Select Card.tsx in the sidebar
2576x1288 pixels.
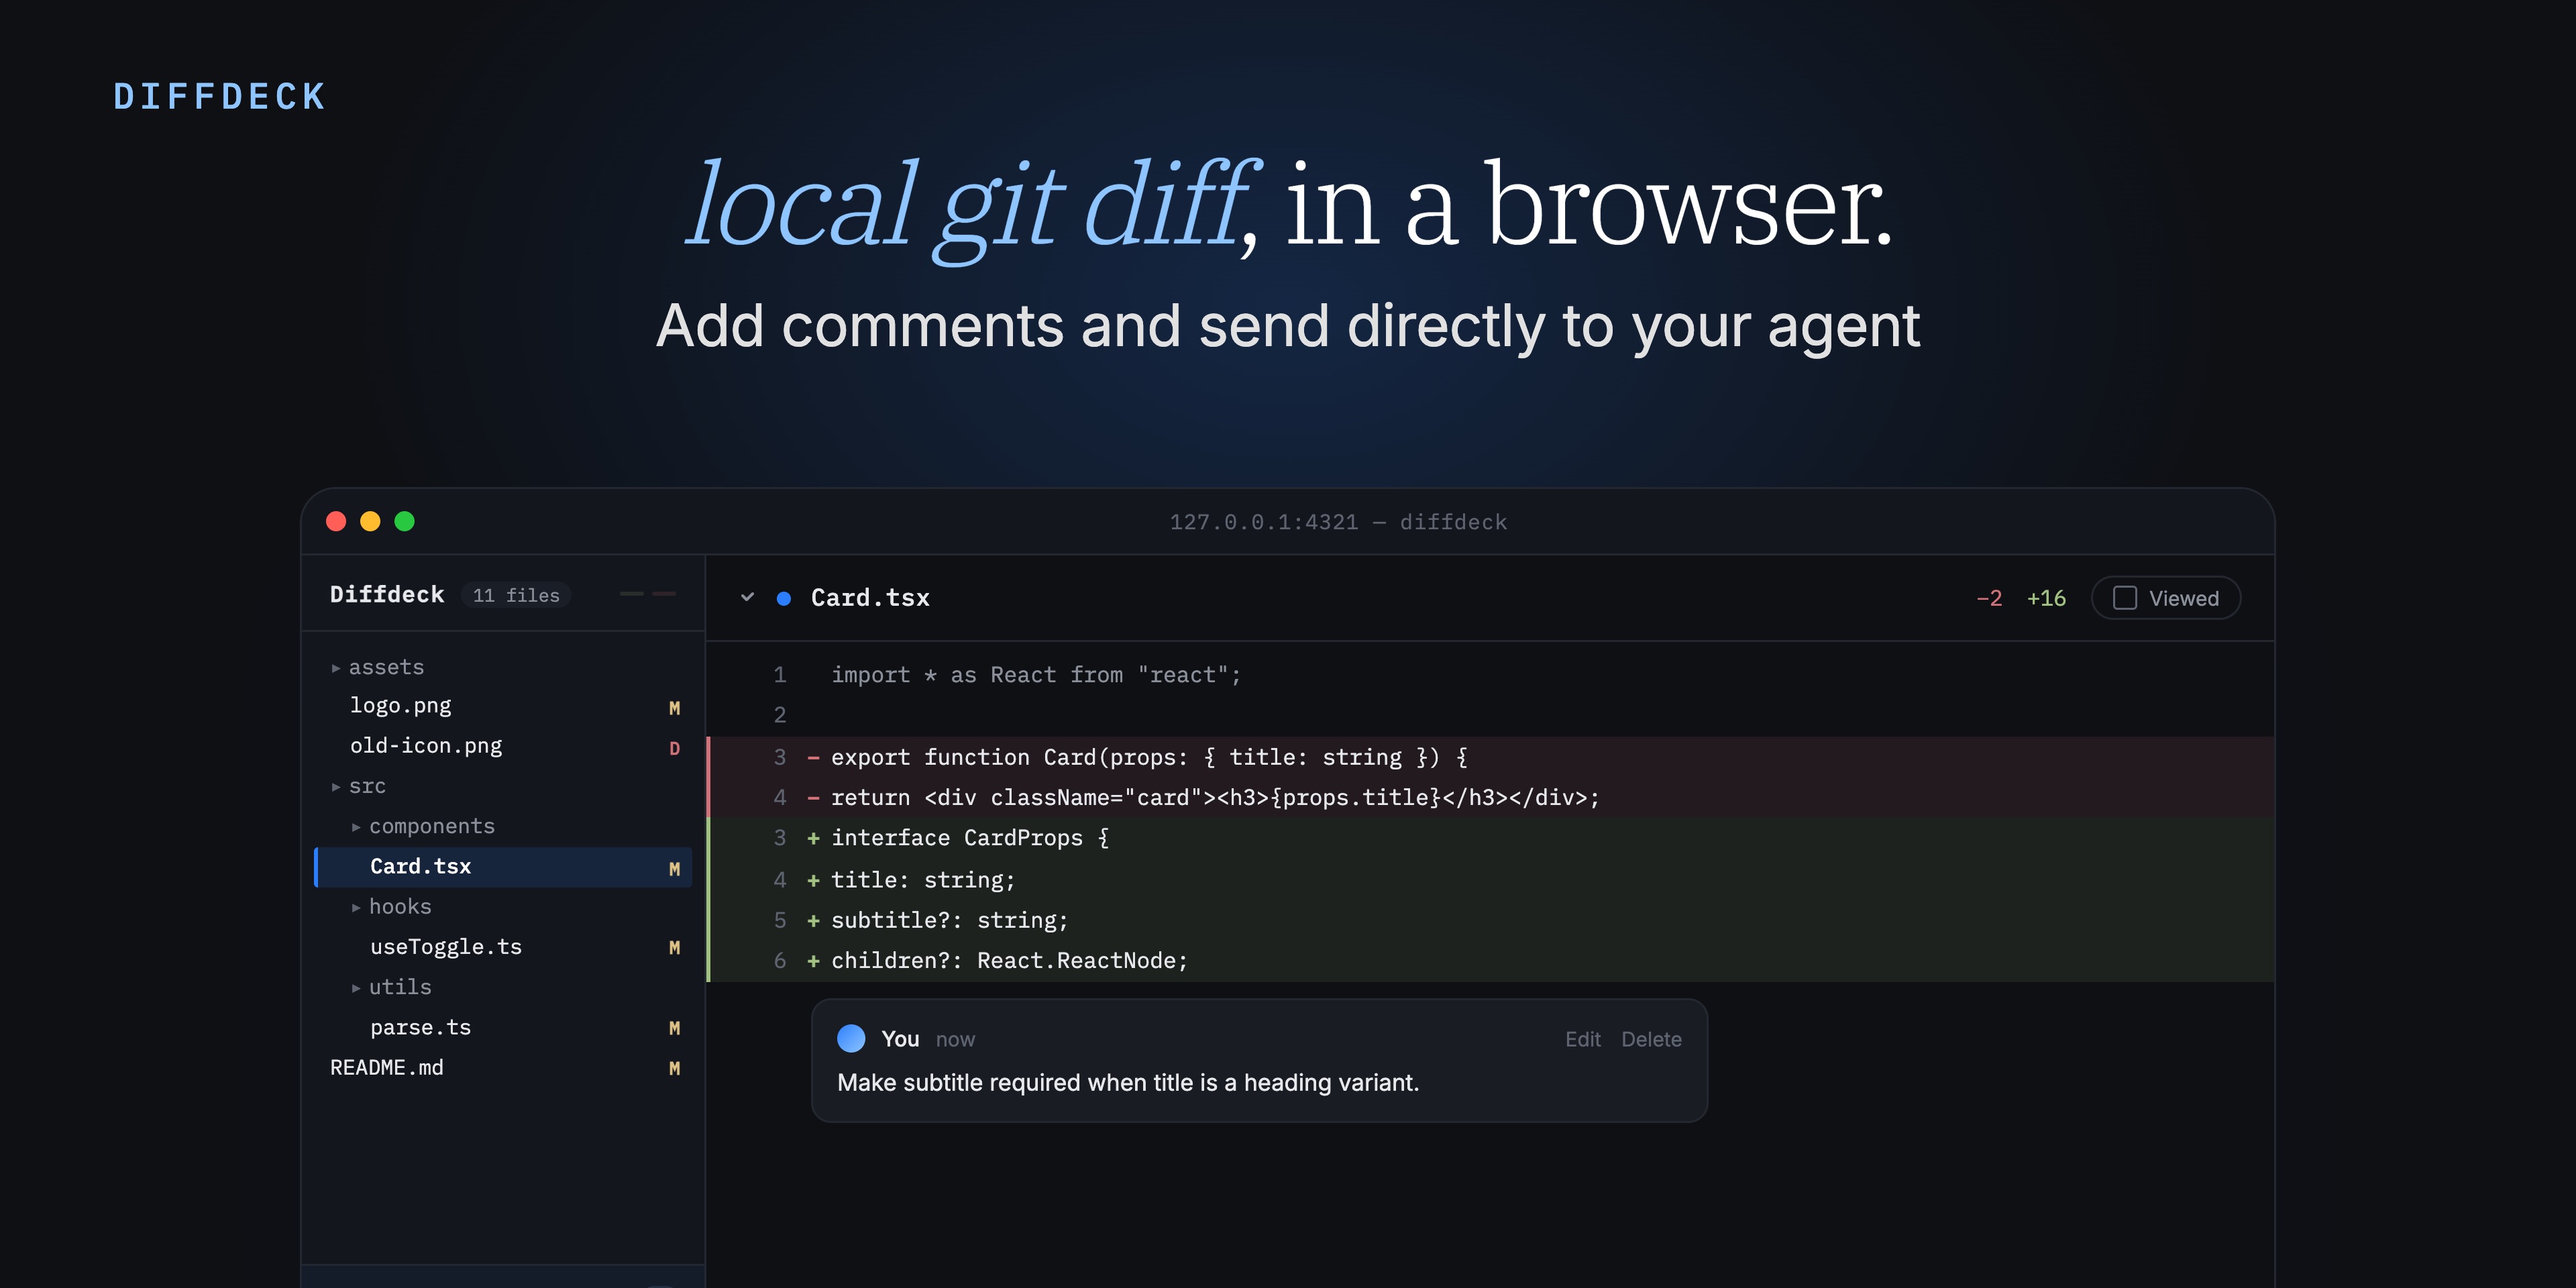503,867
